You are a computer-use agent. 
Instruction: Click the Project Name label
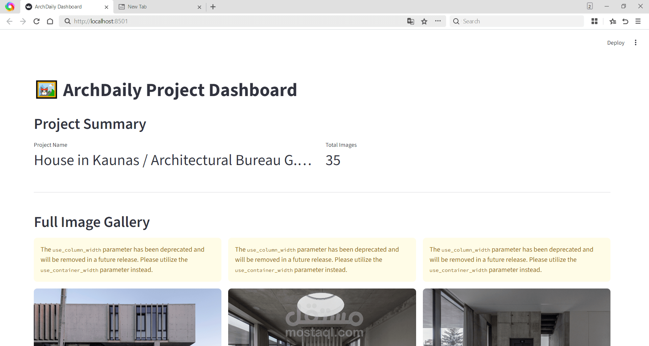tap(50, 145)
